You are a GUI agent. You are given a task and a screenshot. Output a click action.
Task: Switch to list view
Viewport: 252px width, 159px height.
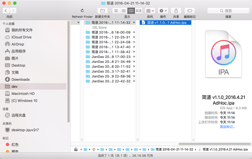coord(123,11)
